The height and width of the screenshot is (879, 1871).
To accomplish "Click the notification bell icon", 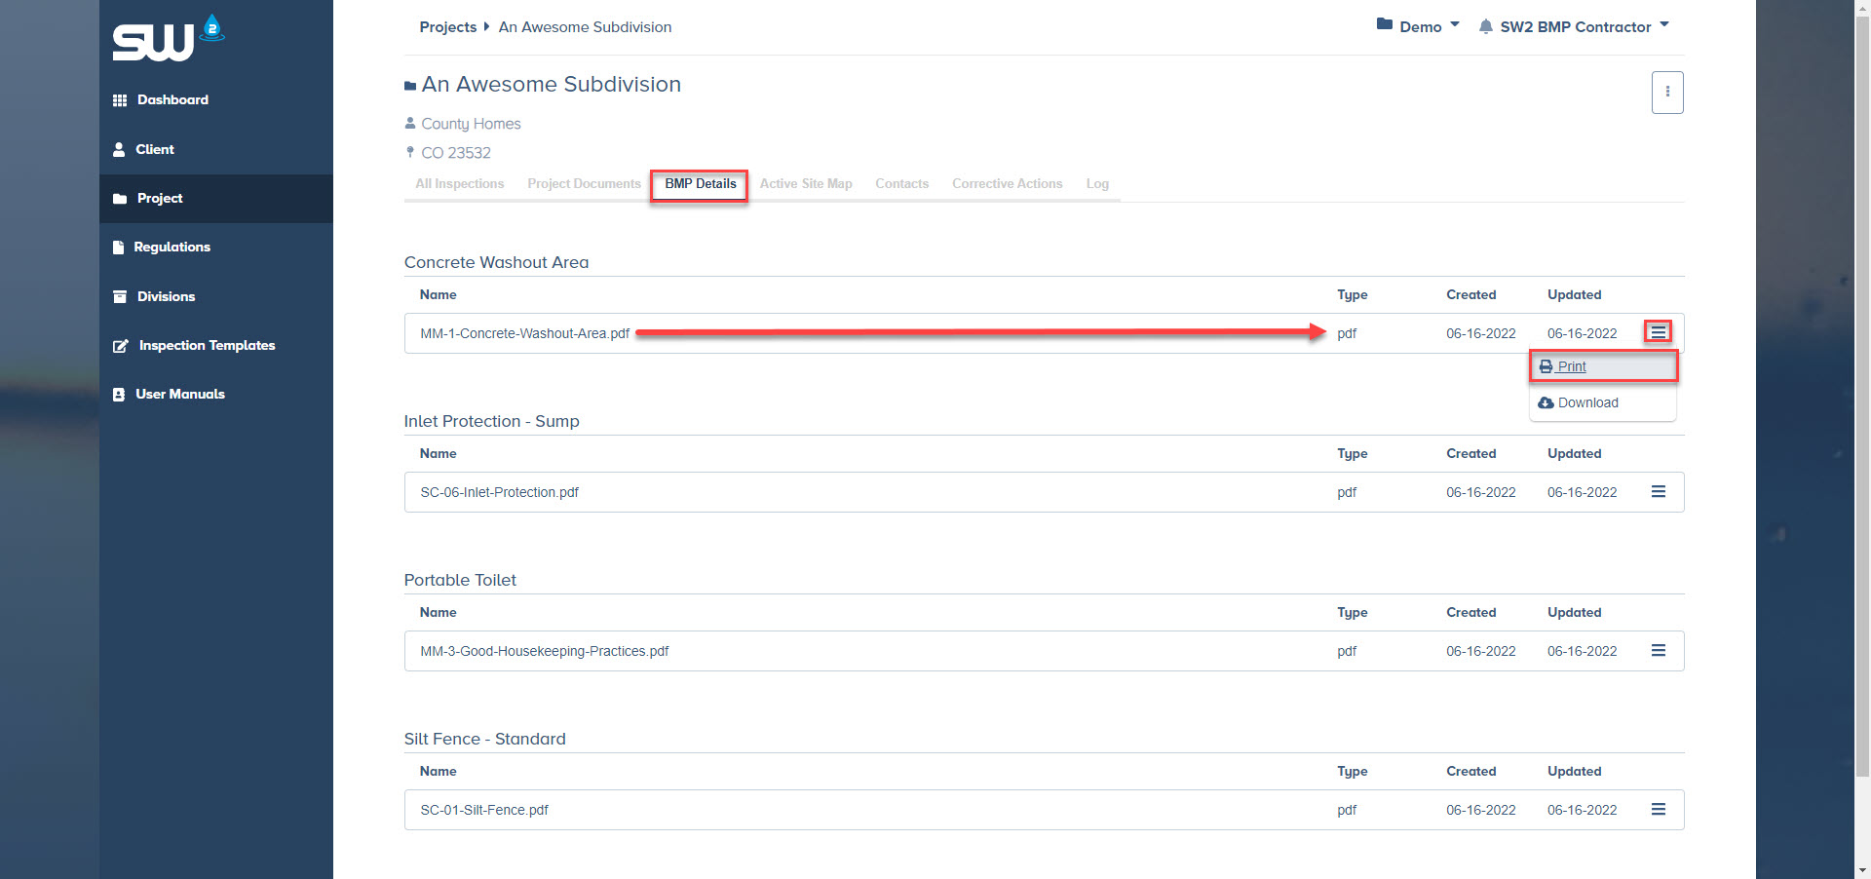I will (1485, 26).
